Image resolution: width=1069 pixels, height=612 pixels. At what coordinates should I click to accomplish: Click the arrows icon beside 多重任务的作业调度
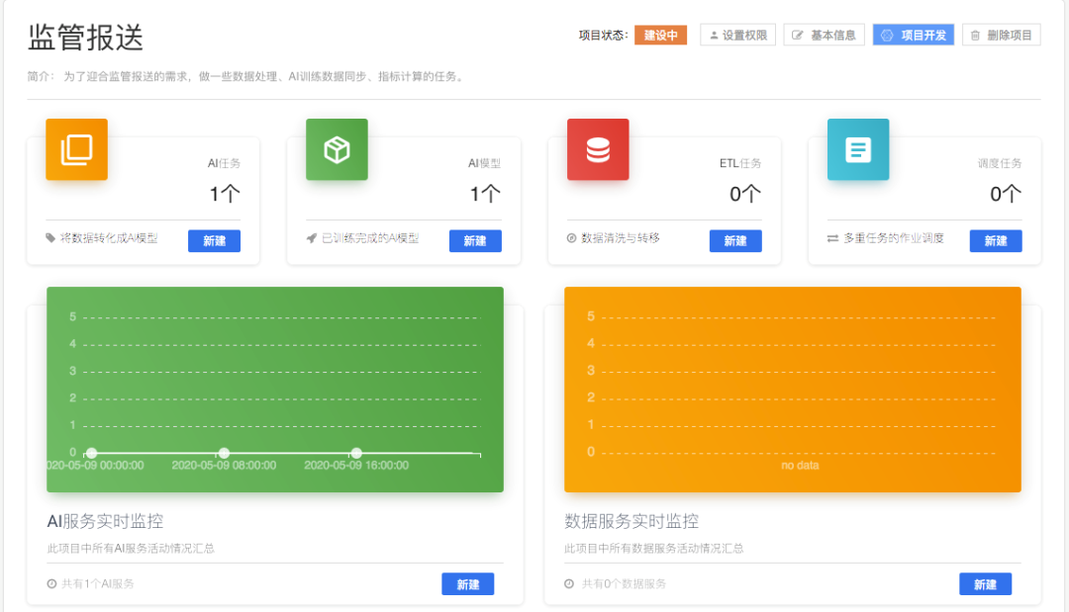pos(832,238)
